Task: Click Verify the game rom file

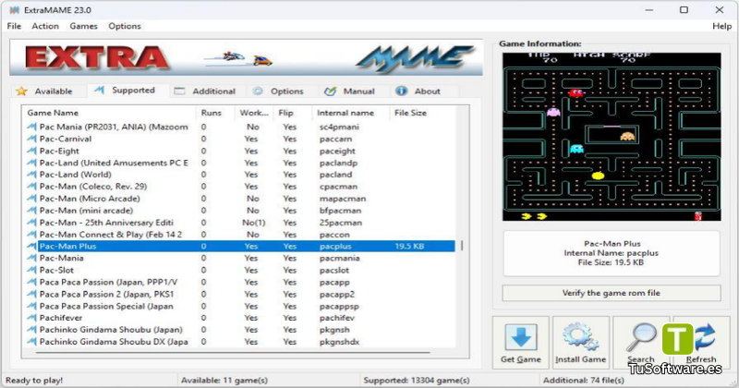Action: point(612,293)
